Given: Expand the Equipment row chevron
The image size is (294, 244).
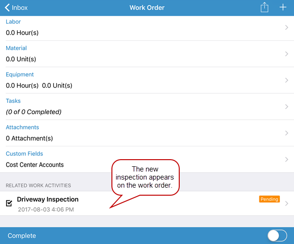Looking at the screenshot, I should point(286,81).
